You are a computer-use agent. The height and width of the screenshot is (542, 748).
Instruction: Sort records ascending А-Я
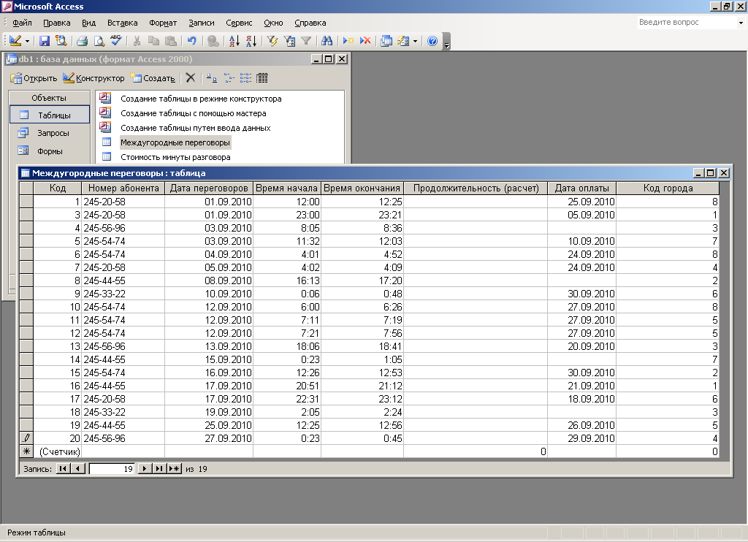(234, 41)
